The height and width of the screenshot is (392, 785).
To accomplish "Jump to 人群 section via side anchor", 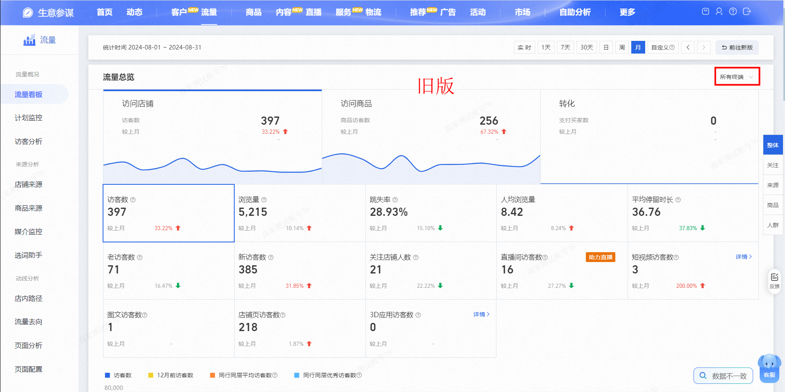I will coord(773,225).
